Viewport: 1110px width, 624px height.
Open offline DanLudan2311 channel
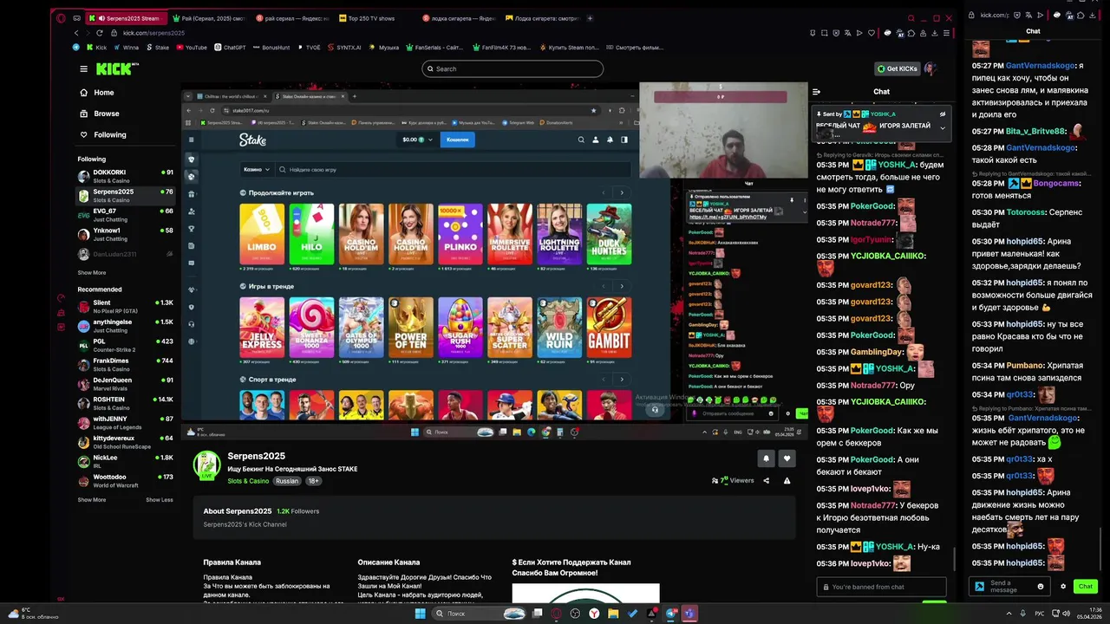127,254
